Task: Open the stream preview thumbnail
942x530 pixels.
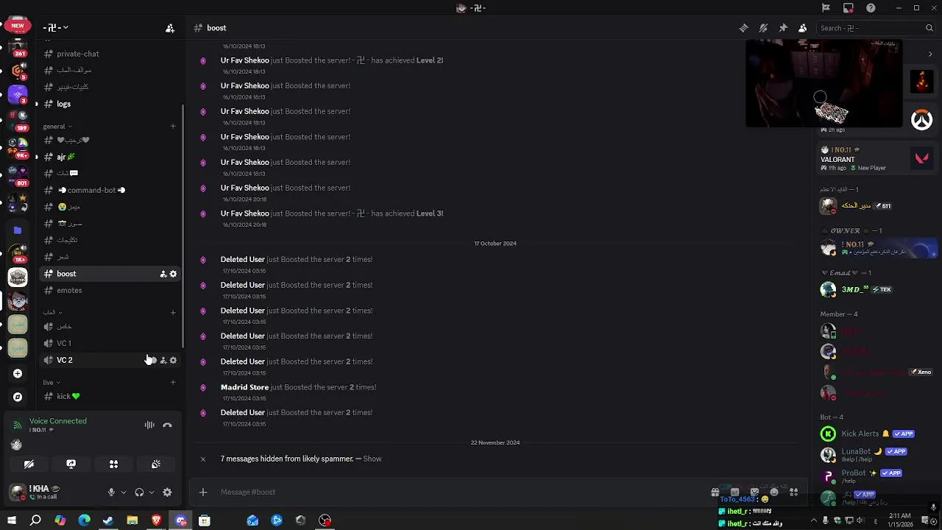Action: click(x=824, y=83)
